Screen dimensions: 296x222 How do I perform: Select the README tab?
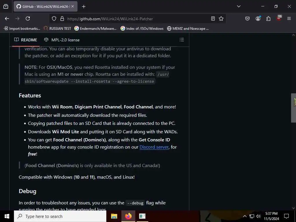point(26,40)
